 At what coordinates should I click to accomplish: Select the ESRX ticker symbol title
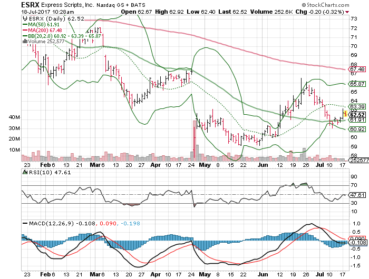coord(31,5)
